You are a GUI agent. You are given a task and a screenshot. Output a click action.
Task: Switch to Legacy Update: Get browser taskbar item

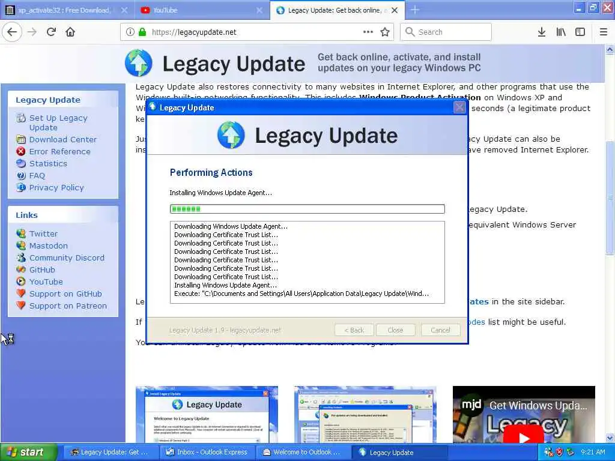point(110,452)
